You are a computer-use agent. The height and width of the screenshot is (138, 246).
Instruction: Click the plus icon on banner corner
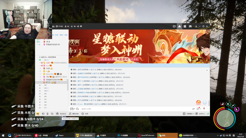tap(208, 31)
